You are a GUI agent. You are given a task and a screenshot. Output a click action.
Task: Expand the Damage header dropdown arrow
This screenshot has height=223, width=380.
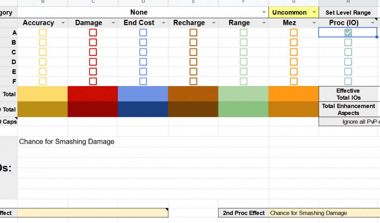[113, 23]
